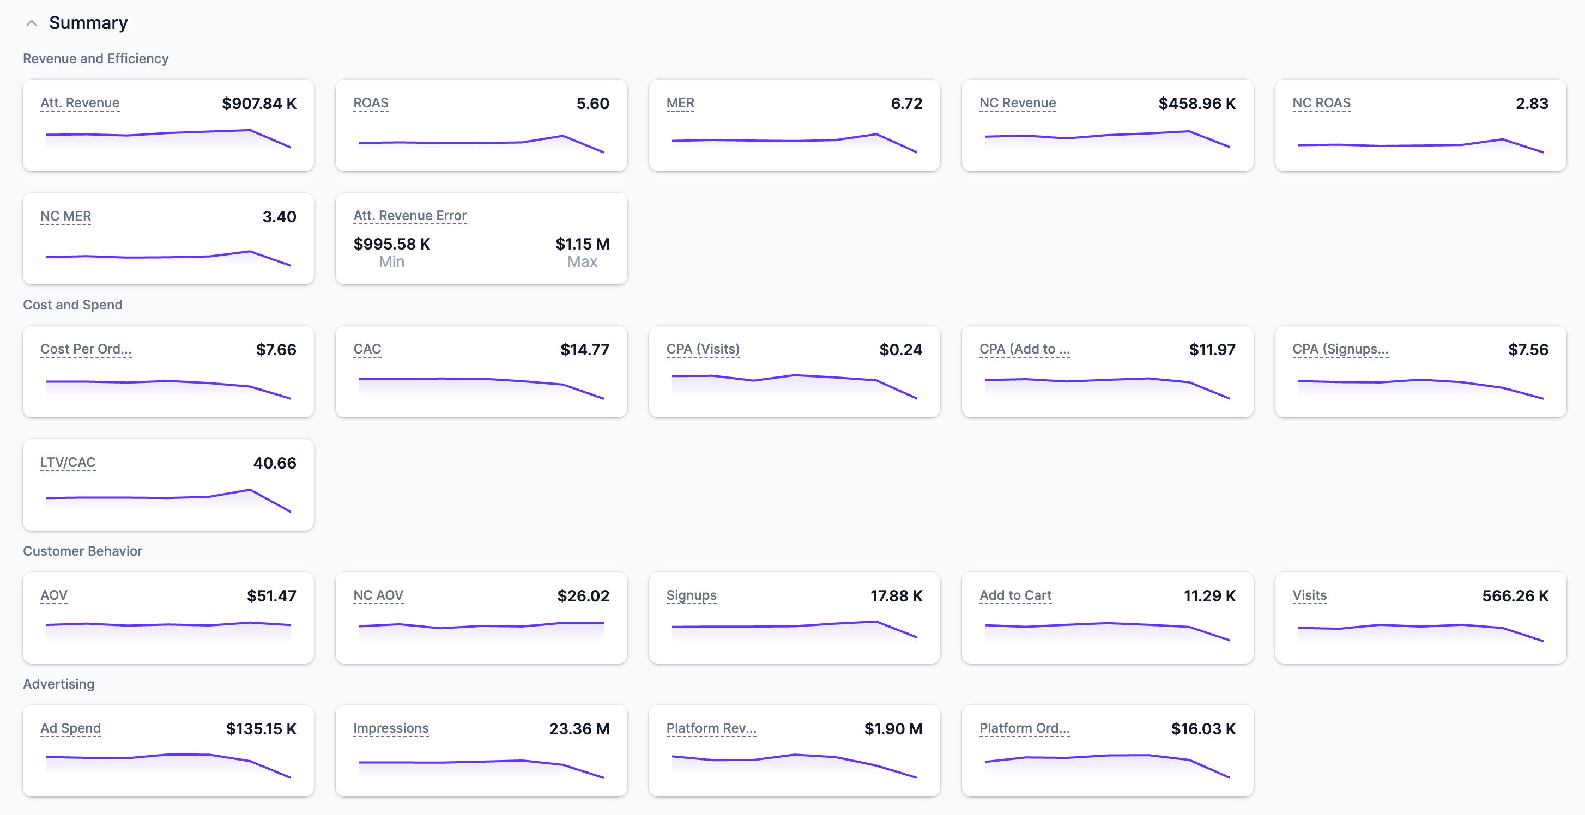Select the Impressions sparkline chart
Screen dimensions: 1585x815
click(481, 767)
